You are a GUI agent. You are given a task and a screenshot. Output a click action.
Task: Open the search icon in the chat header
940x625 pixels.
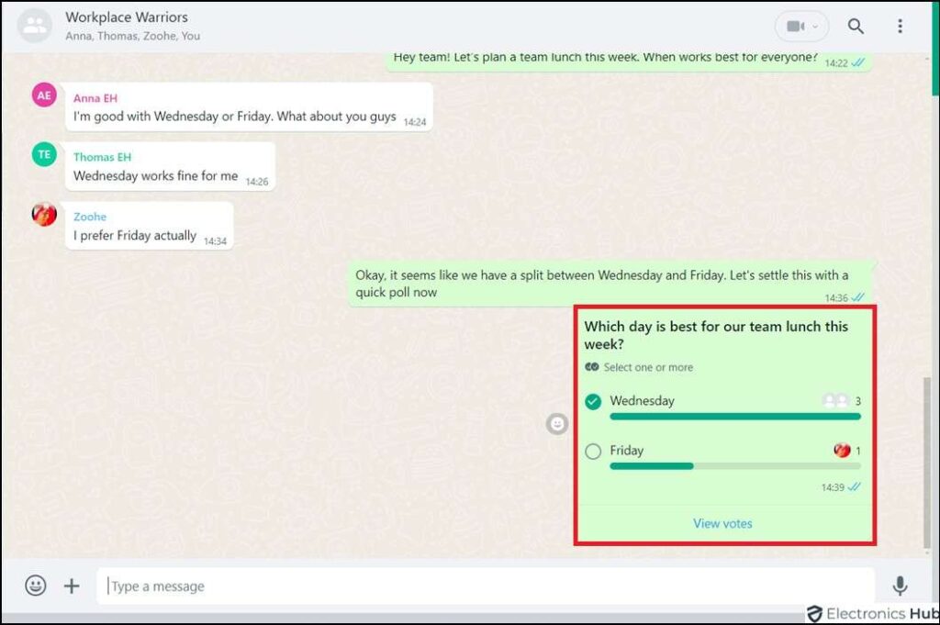click(x=856, y=26)
